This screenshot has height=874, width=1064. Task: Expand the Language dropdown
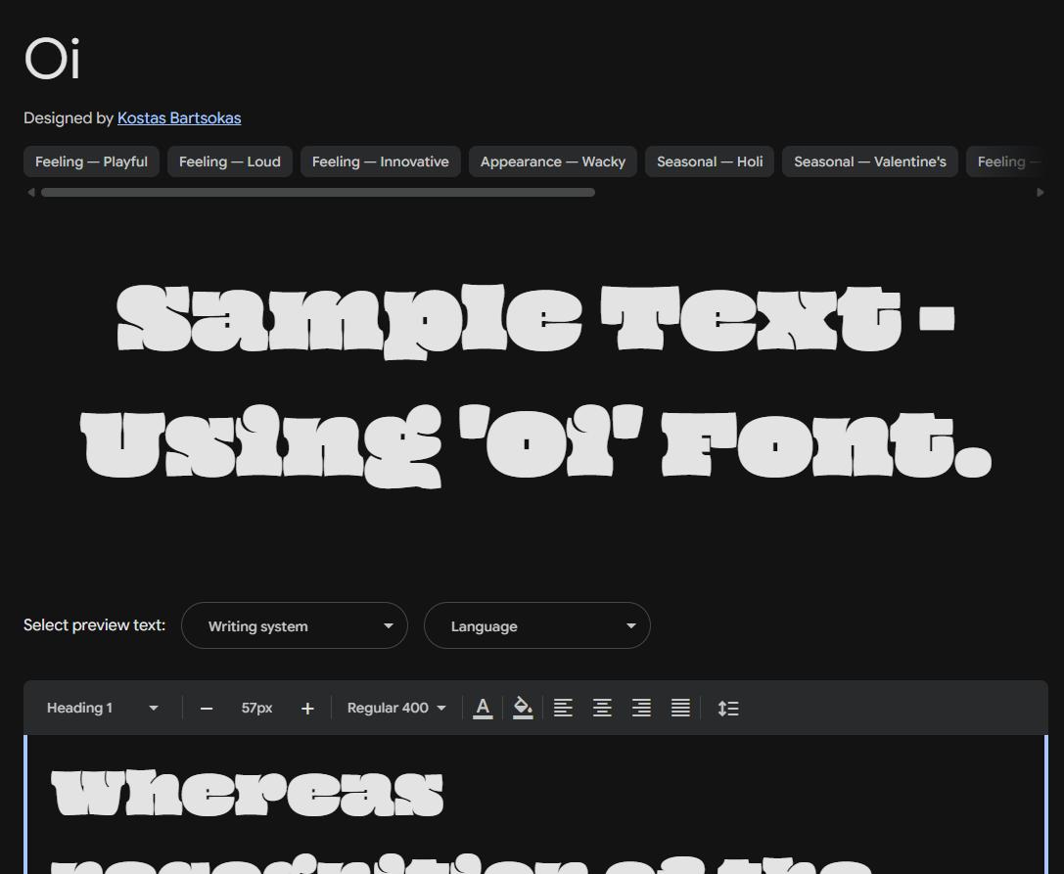click(x=537, y=625)
